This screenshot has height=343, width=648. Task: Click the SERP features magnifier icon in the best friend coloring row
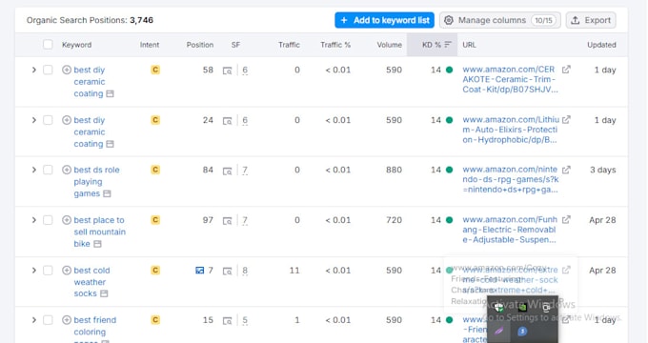pos(228,321)
